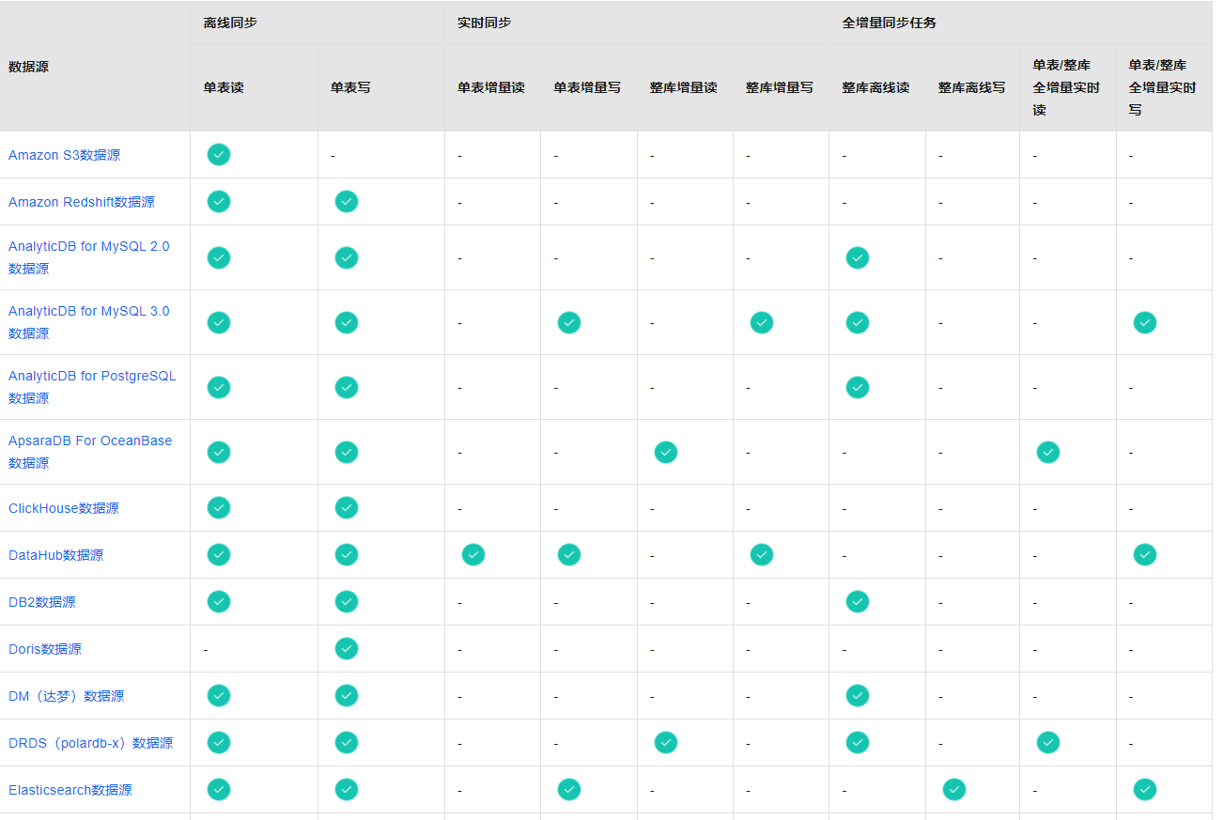Open the Amazon S3数据源 link

pos(64,155)
